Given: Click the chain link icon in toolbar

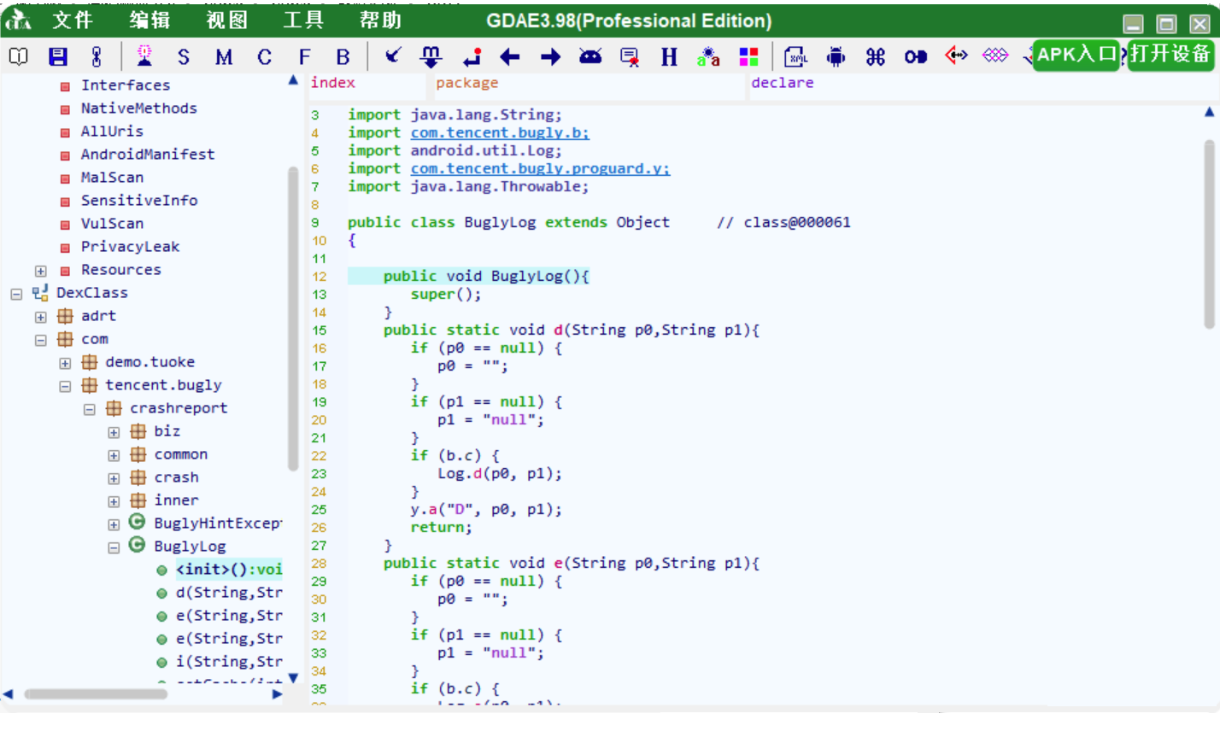Looking at the screenshot, I should point(97,56).
